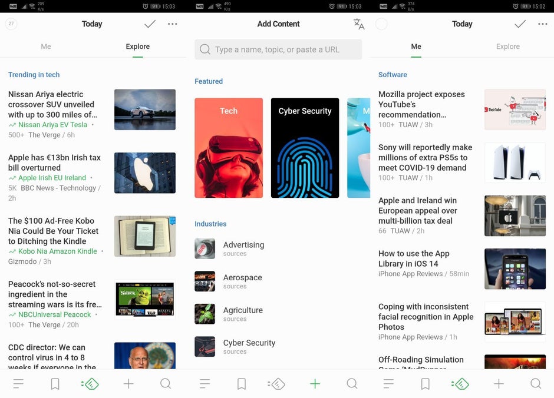The width and height of the screenshot is (554, 398).
Task: Tap the empty circle icon in right screen header
Action: [381, 24]
